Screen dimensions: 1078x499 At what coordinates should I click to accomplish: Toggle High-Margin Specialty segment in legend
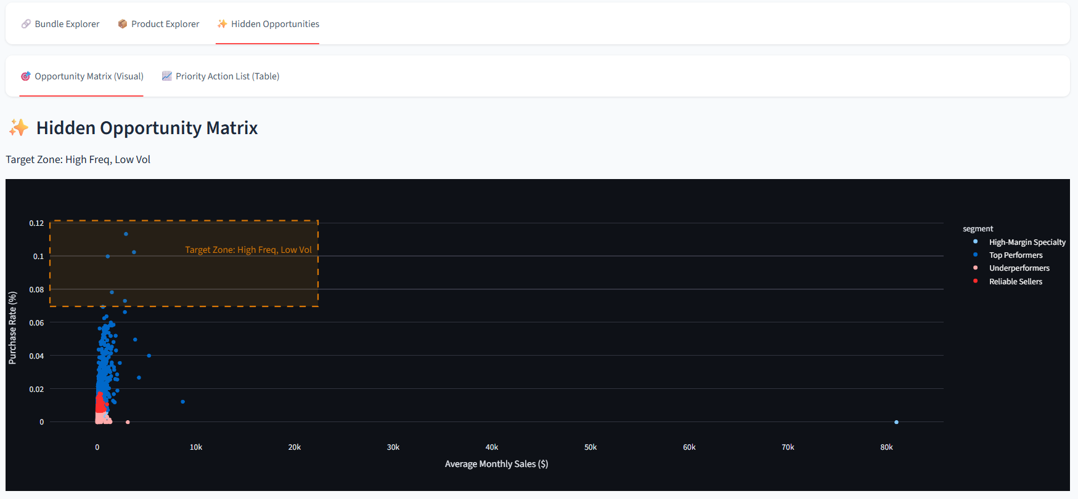point(1027,242)
